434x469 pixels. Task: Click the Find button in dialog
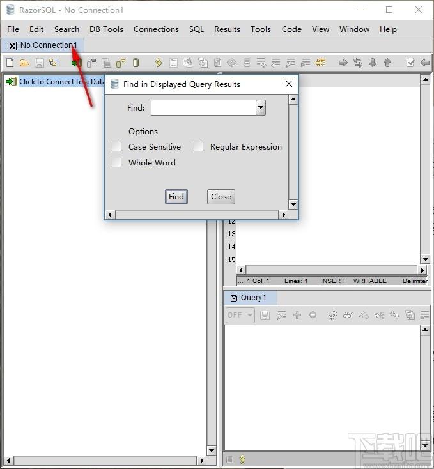coord(176,197)
